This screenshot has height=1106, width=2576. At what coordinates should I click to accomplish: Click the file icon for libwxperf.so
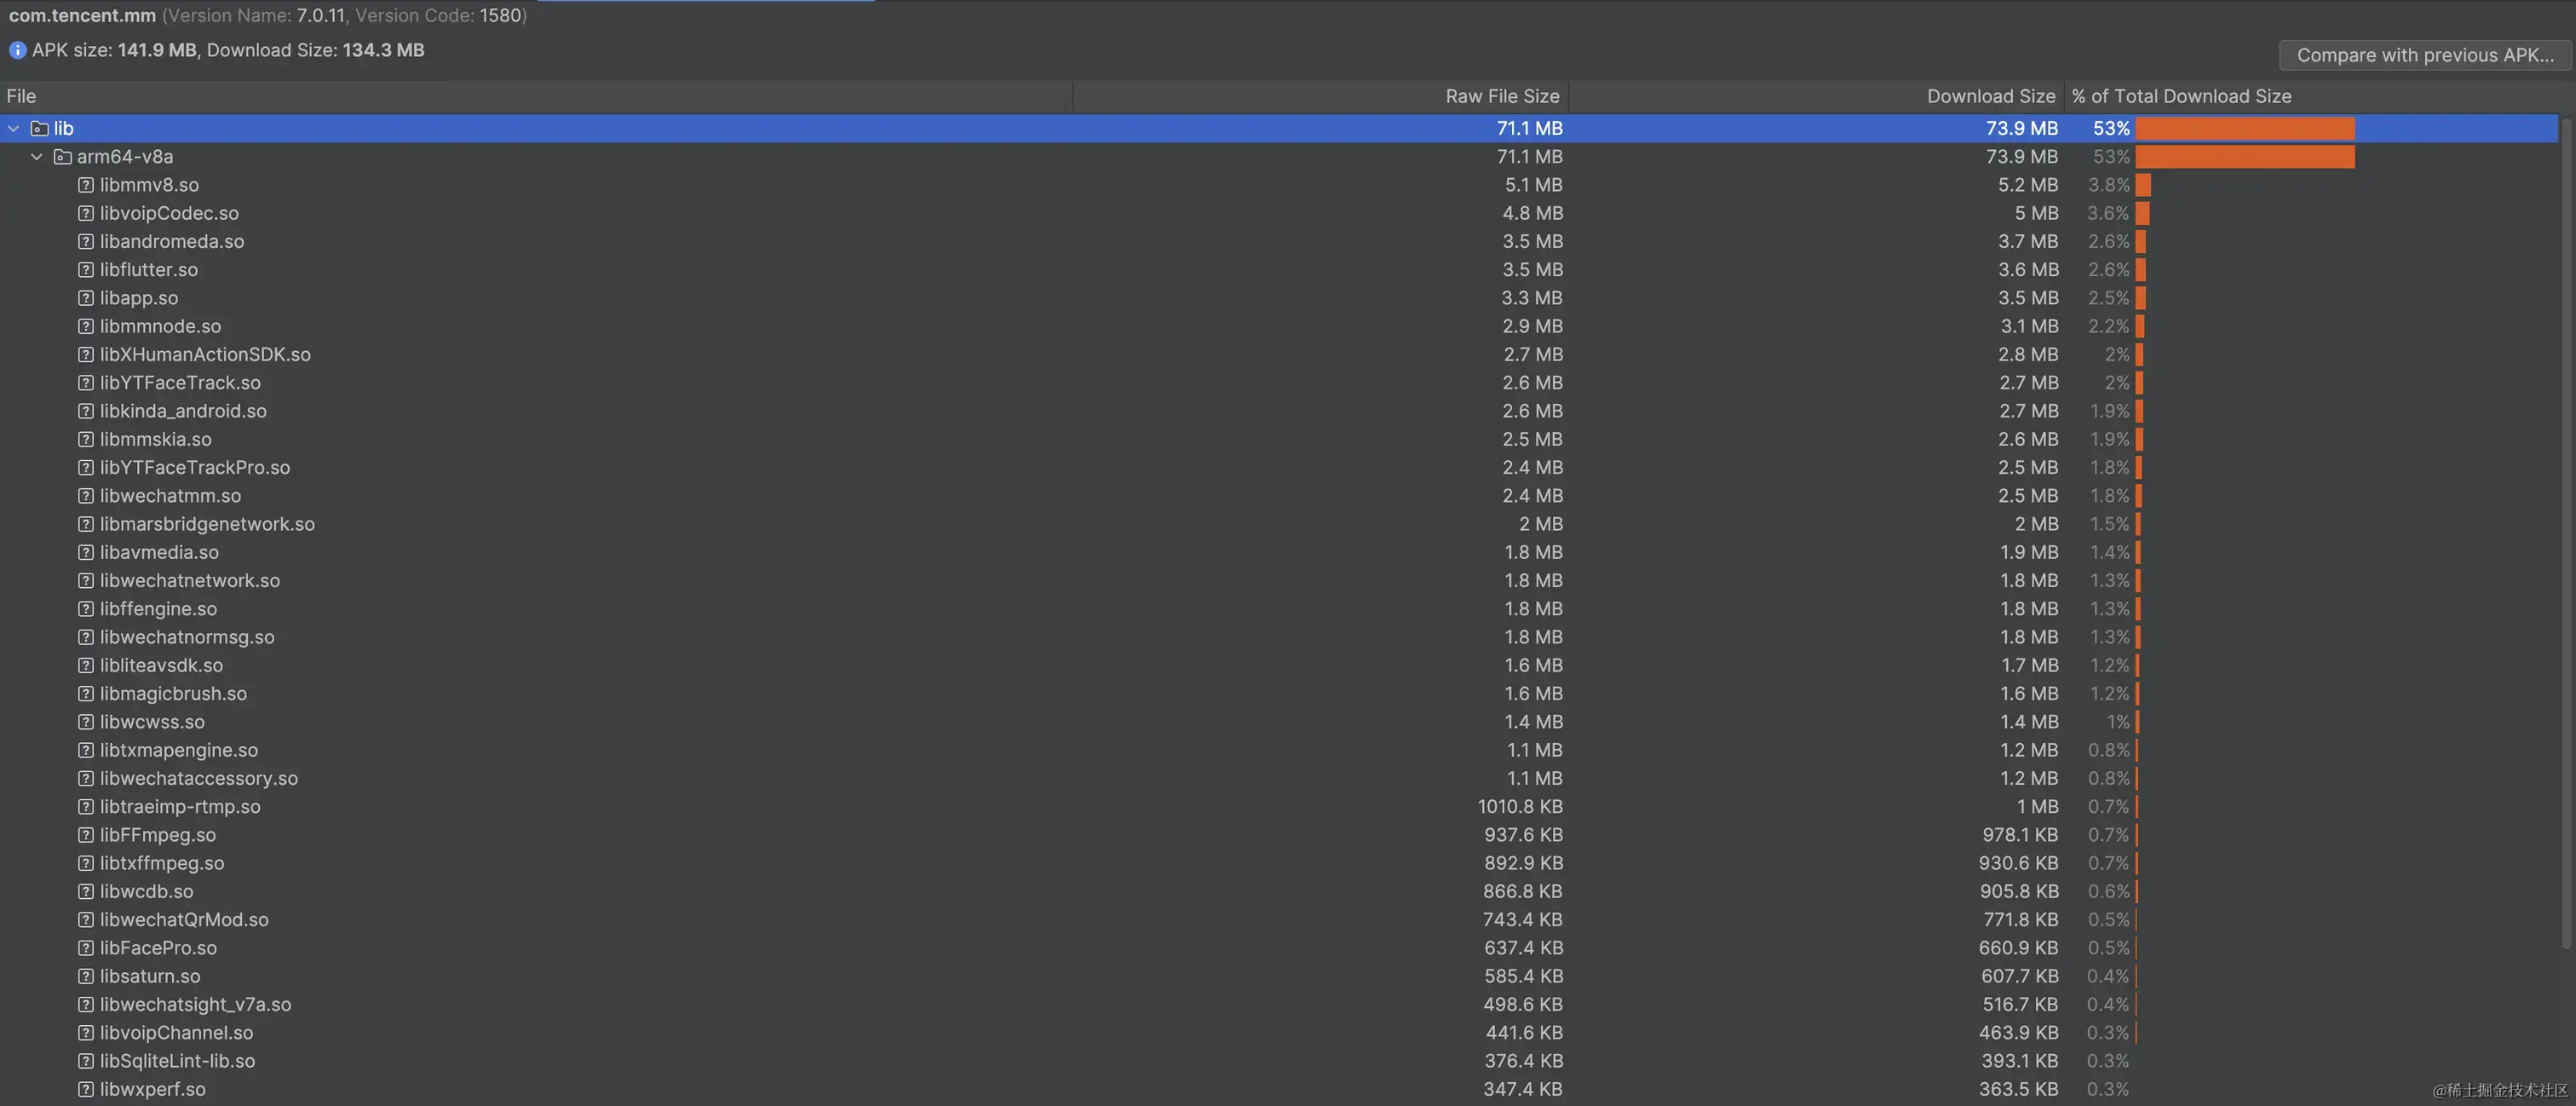86,1089
